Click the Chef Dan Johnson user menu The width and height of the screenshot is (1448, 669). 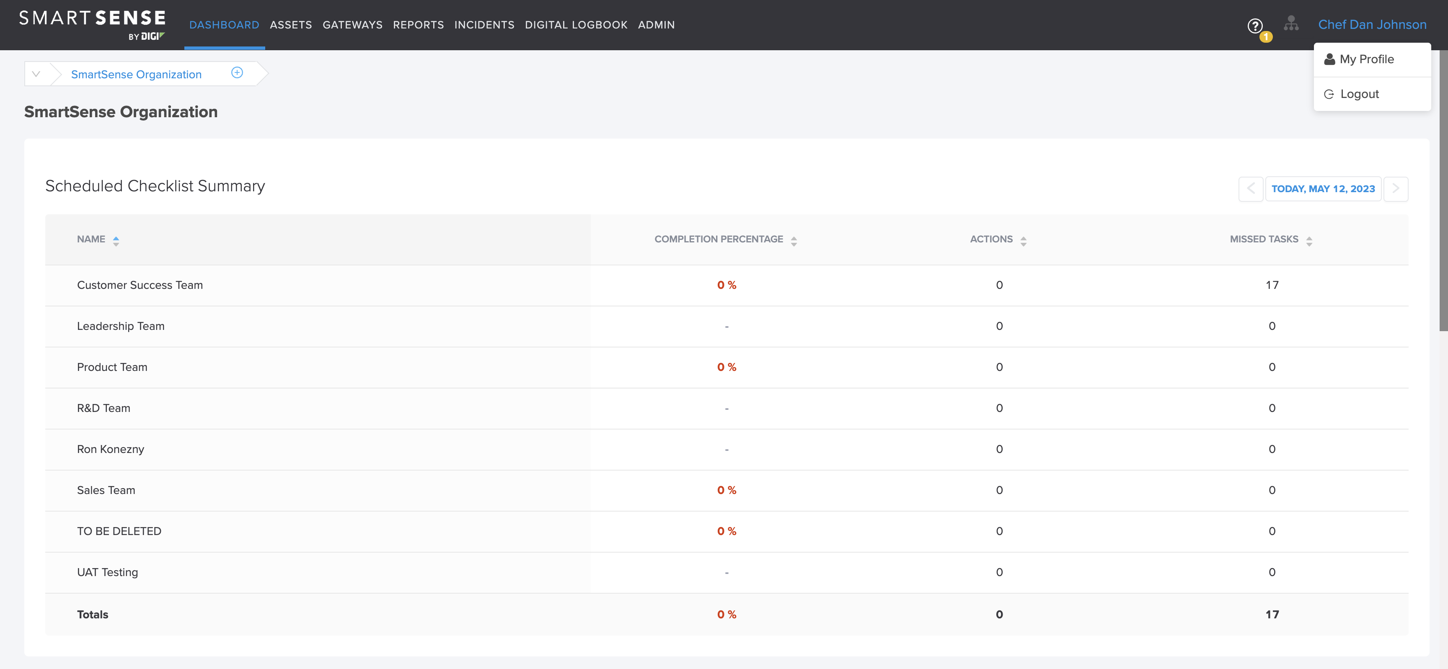point(1372,25)
